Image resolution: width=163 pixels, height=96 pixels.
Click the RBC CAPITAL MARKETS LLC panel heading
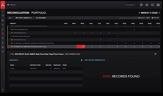click(x=95, y=60)
